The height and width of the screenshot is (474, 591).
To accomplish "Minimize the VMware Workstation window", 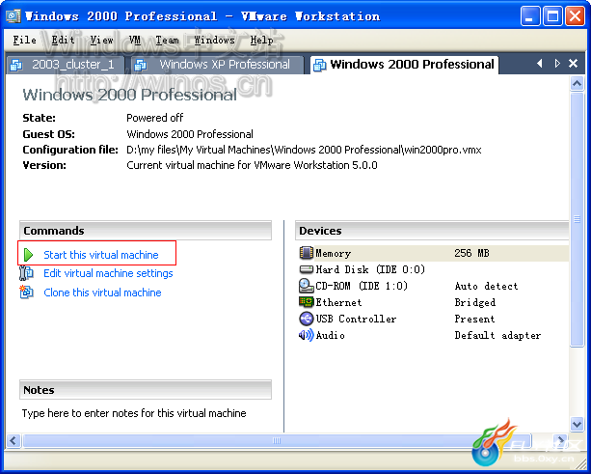I will coord(530,16).
